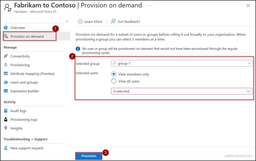256x161 pixels.
Task: Click the Provision button
Action: [89, 155]
